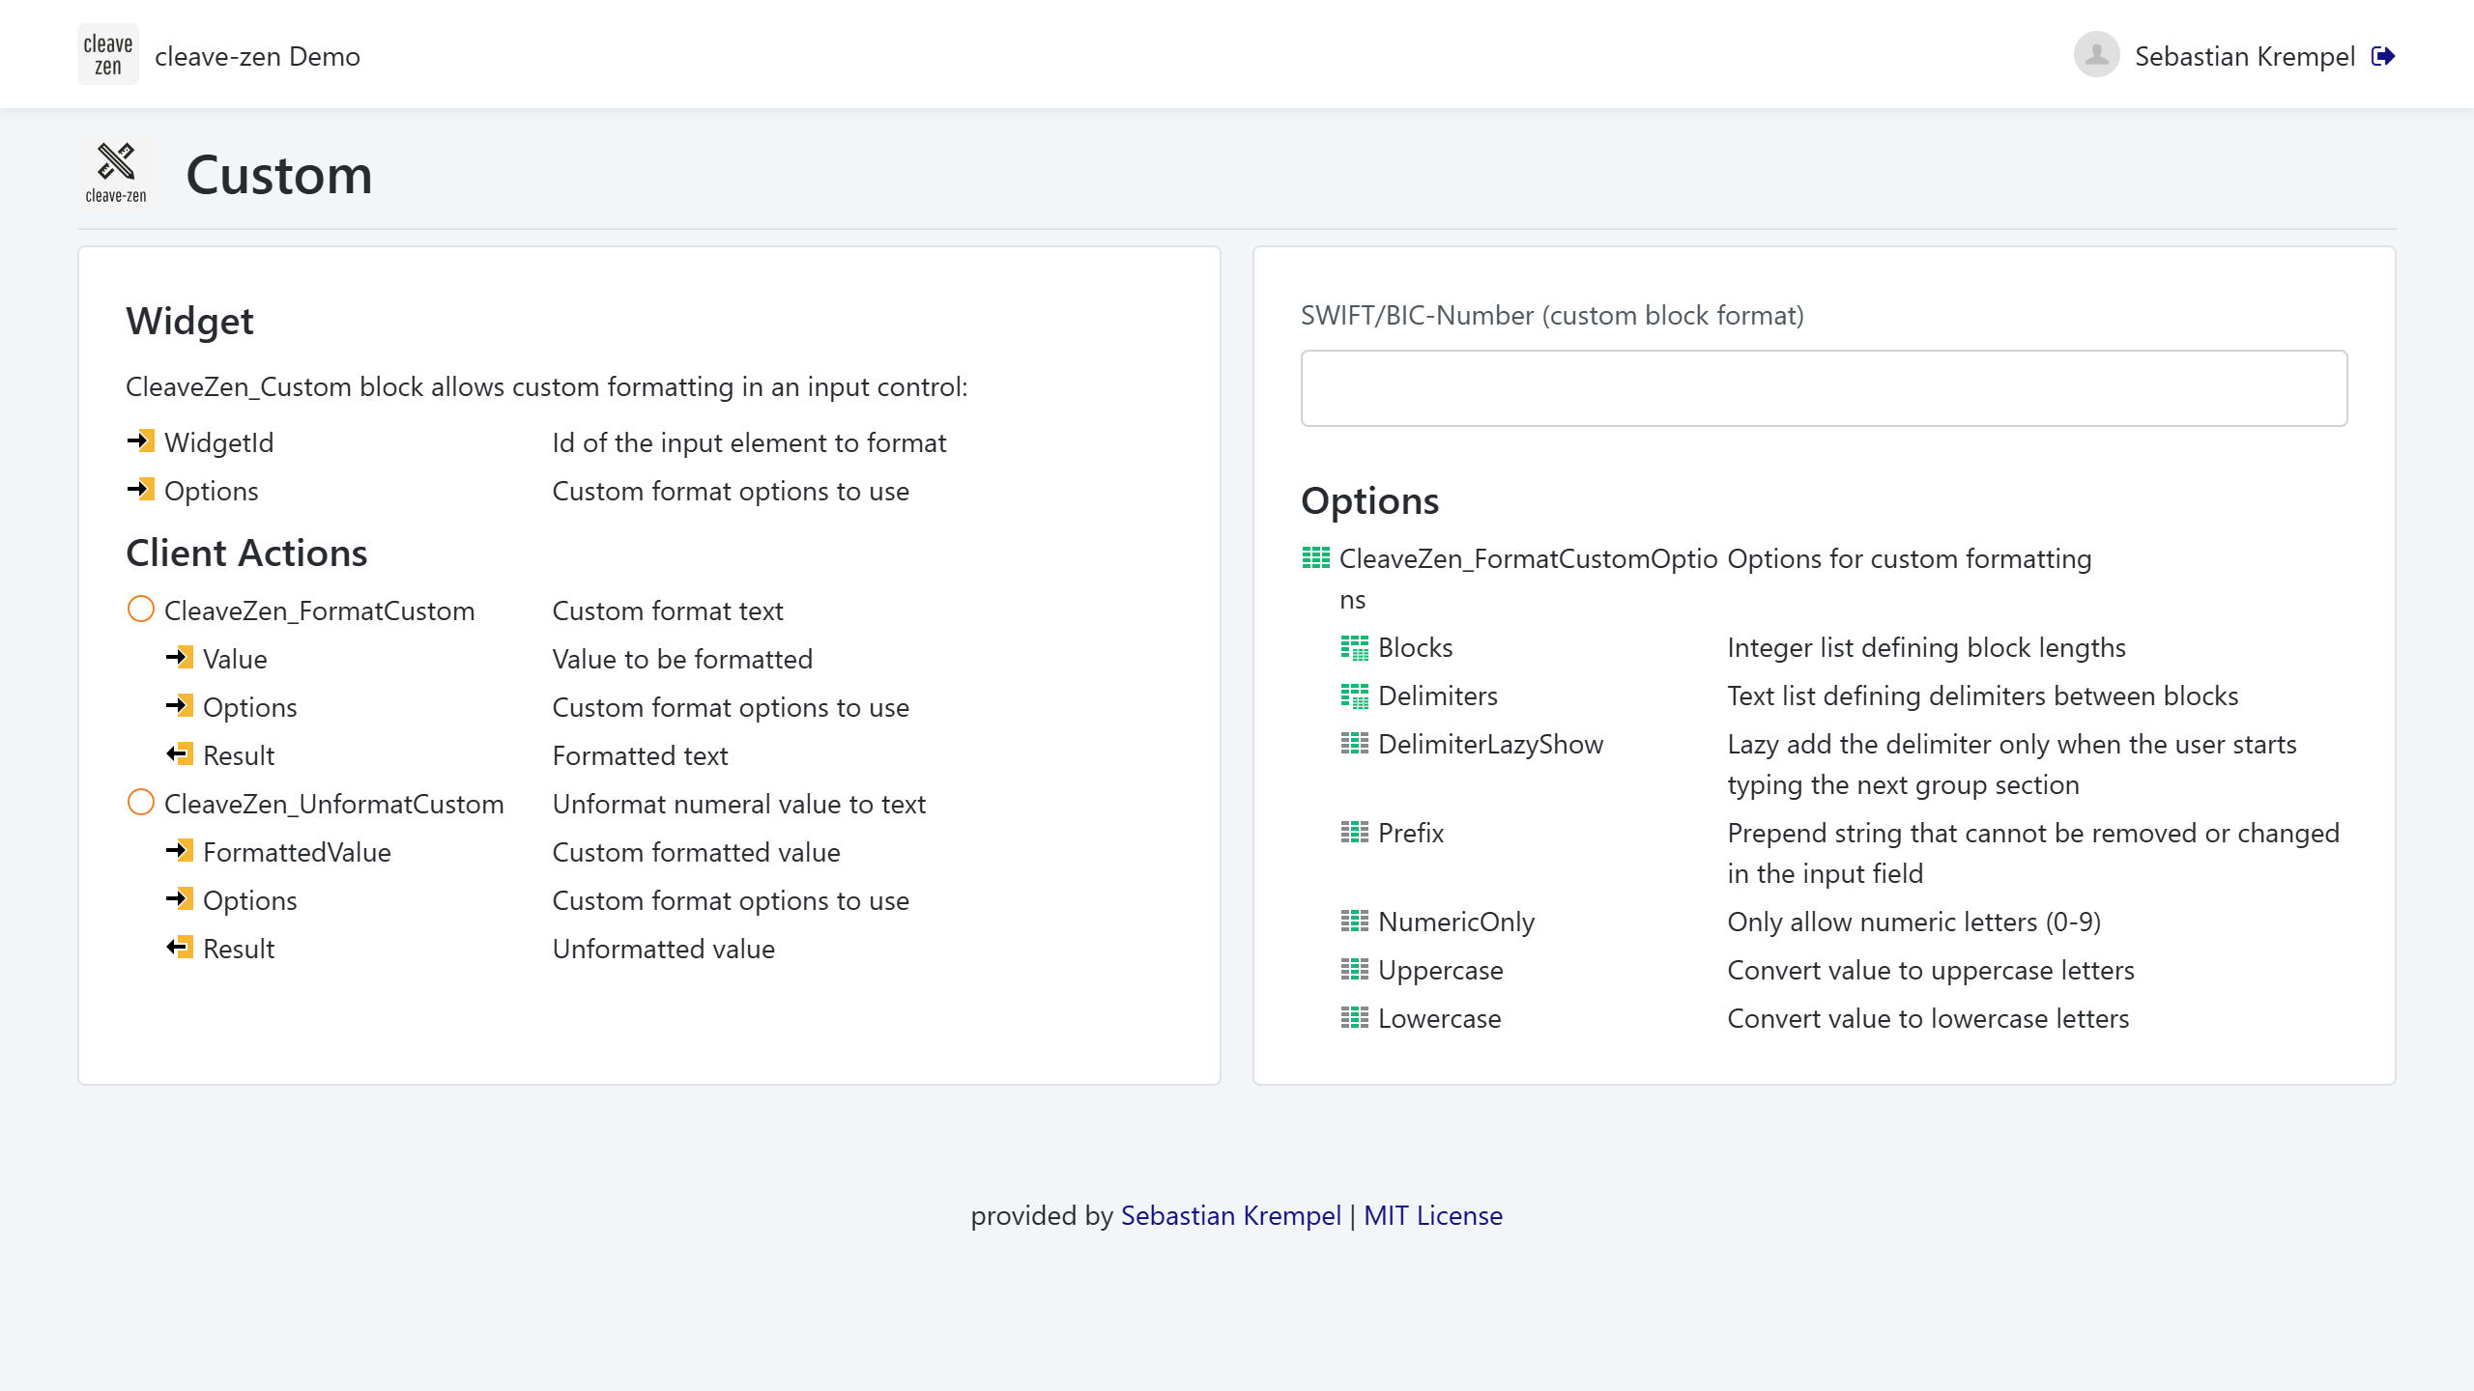
Task: Select the Delimiters option entry
Action: pos(1437,695)
